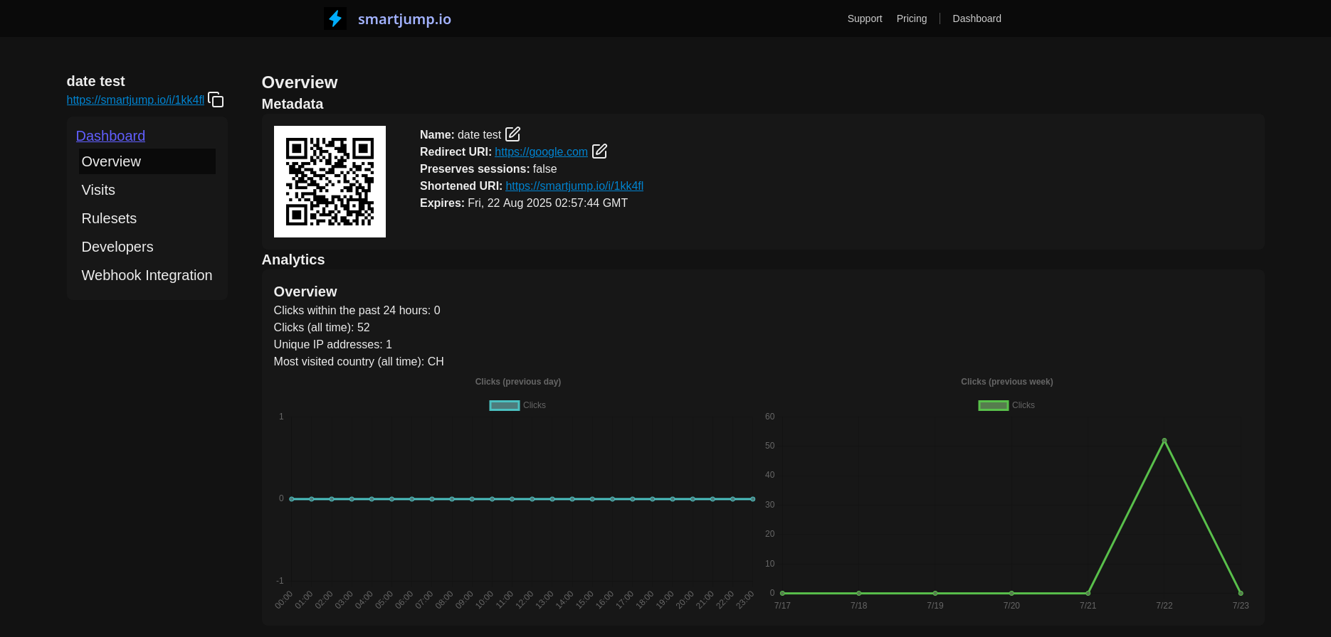Click the QR code image

click(x=330, y=181)
